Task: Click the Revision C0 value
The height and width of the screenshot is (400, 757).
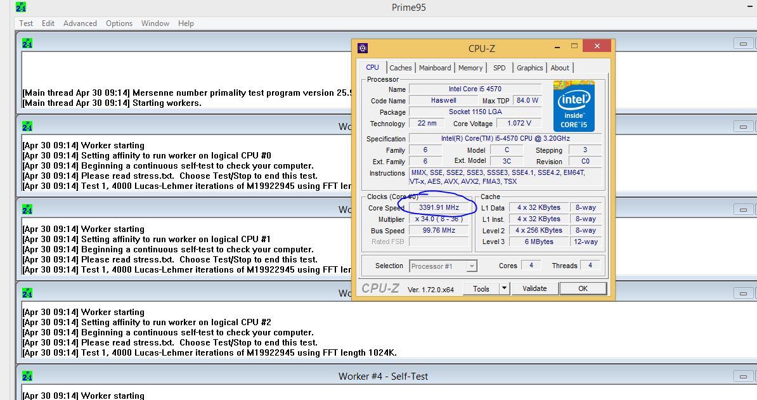Action: pyautogui.click(x=585, y=162)
